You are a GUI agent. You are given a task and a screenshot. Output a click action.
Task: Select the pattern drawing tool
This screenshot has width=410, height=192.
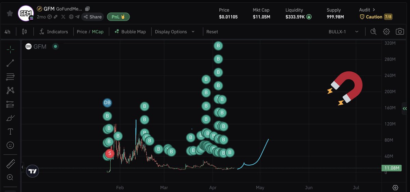point(10,91)
